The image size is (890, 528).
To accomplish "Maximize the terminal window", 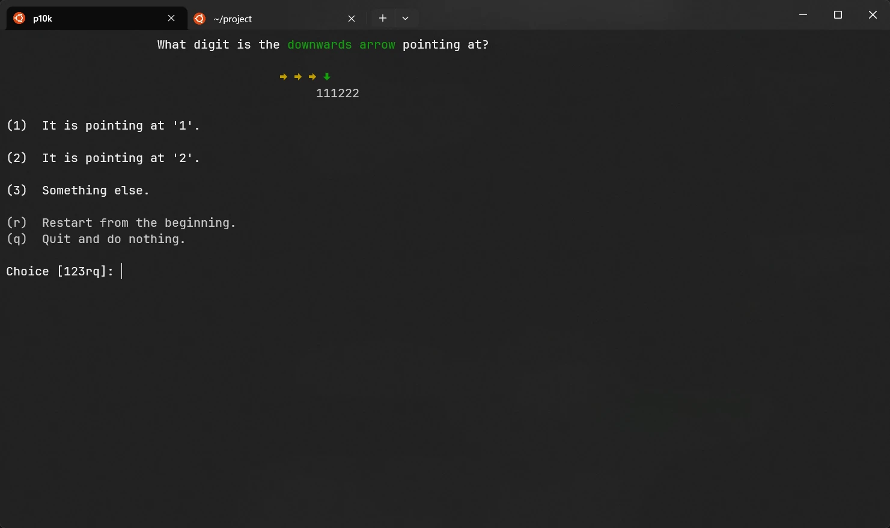I will 838,15.
